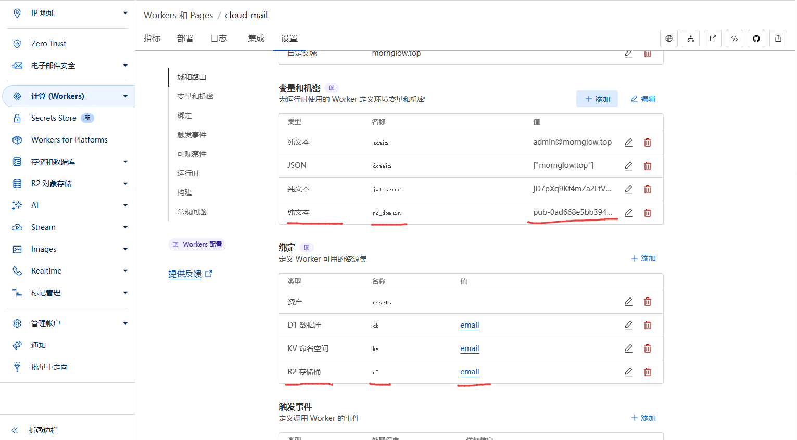Expand the AI sidebar menu
Viewport: 797px width, 440px height.
coord(125,205)
